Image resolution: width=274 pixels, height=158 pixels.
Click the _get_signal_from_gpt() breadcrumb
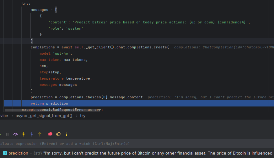tap(44, 116)
